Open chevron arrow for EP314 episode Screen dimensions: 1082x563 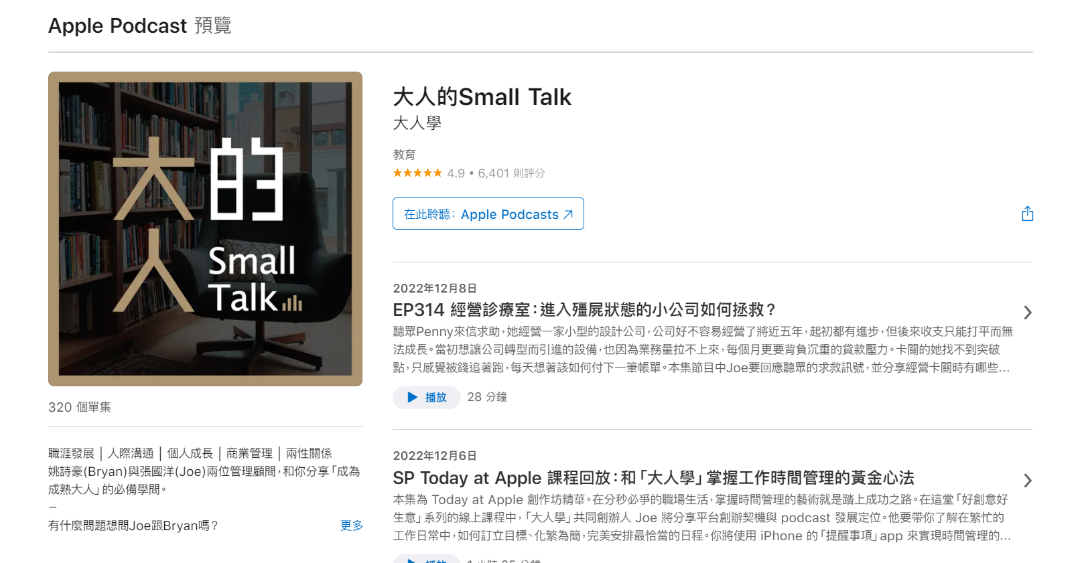(1028, 313)
